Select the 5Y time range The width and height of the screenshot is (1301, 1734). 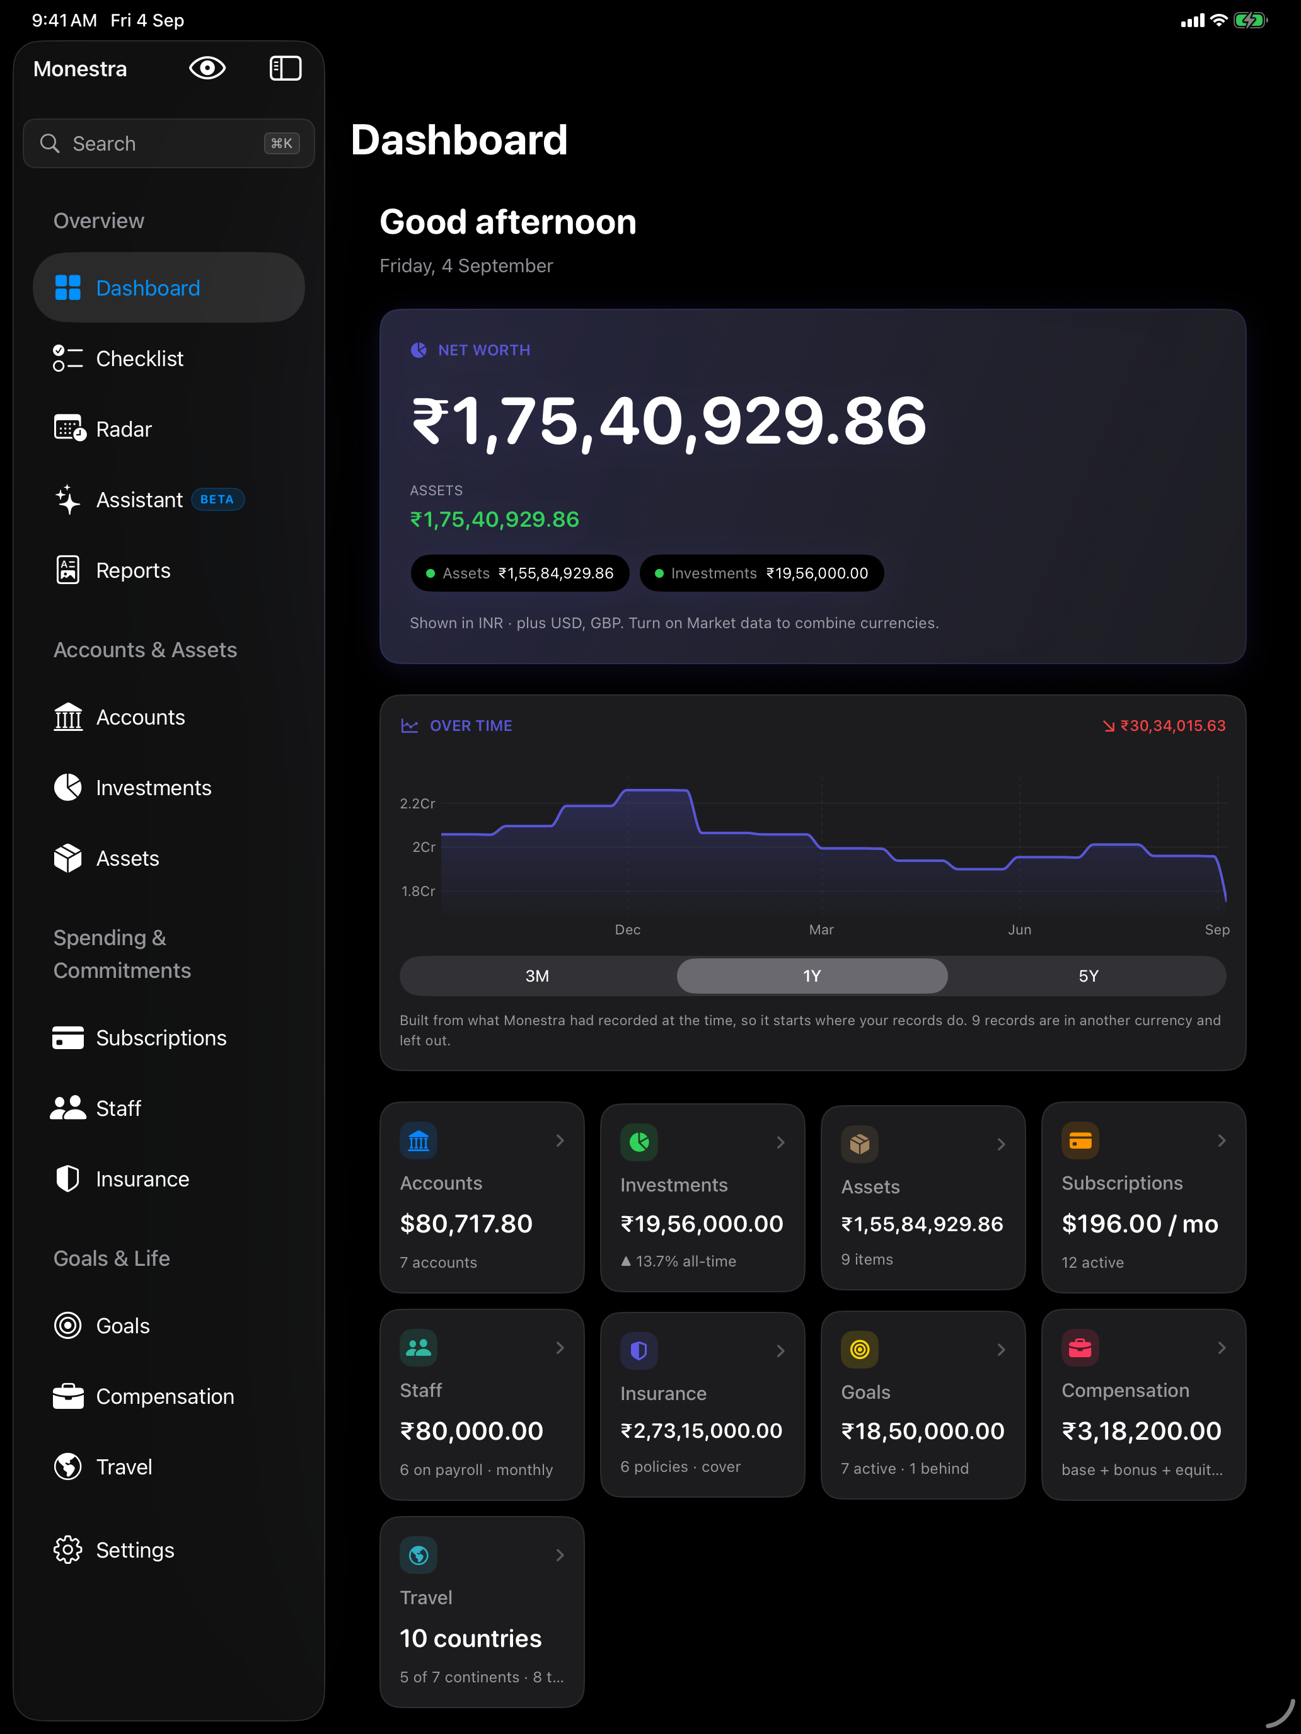click(x=1089, y=976)
